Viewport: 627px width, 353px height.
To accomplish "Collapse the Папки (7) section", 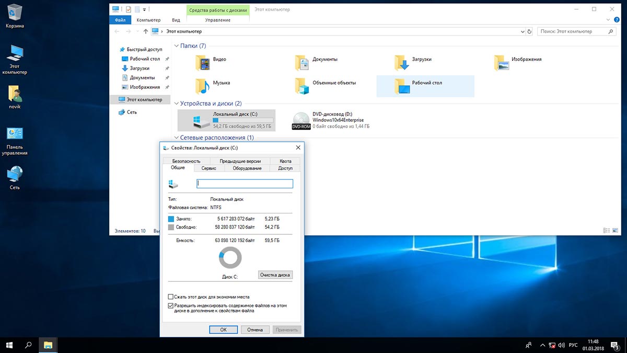I will [x=177, y=46].
